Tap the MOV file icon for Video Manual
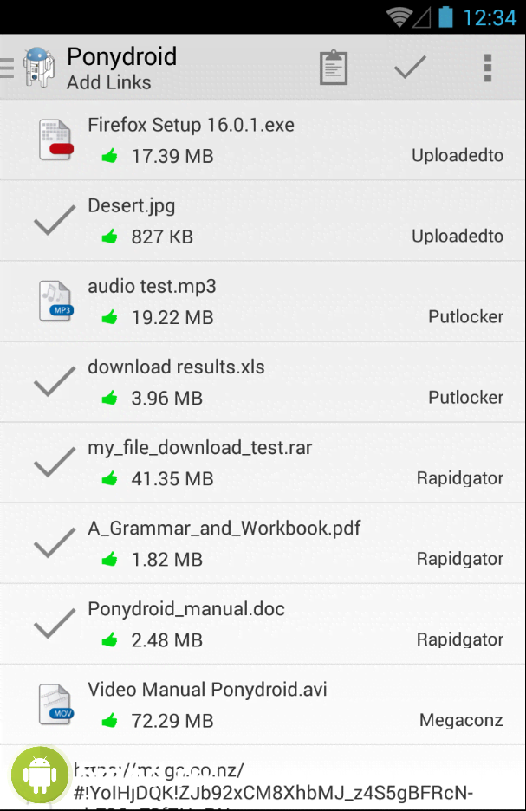The image size is (526, 811). 55,705
